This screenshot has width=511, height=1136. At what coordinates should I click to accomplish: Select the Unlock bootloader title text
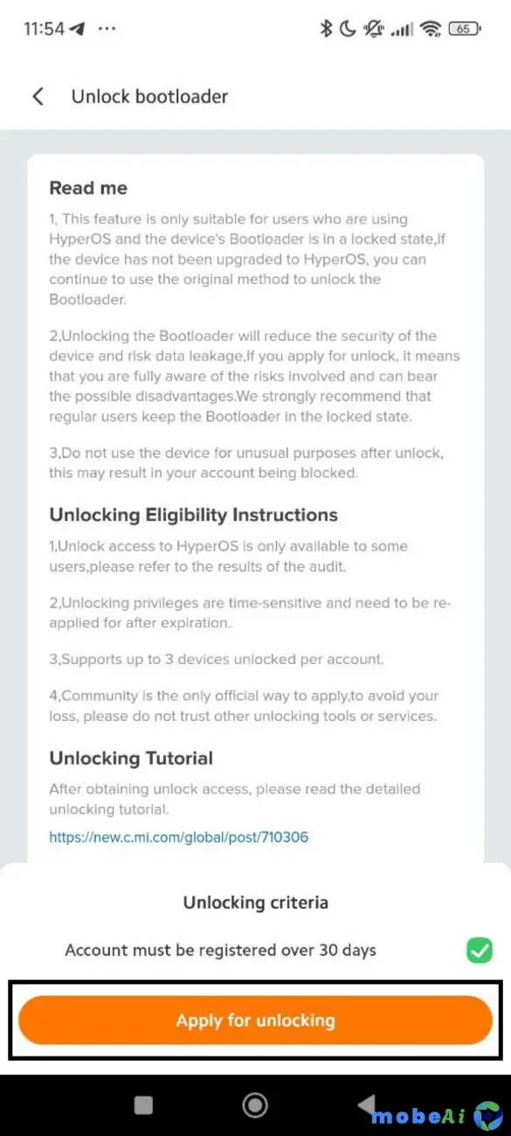[149, 96]
